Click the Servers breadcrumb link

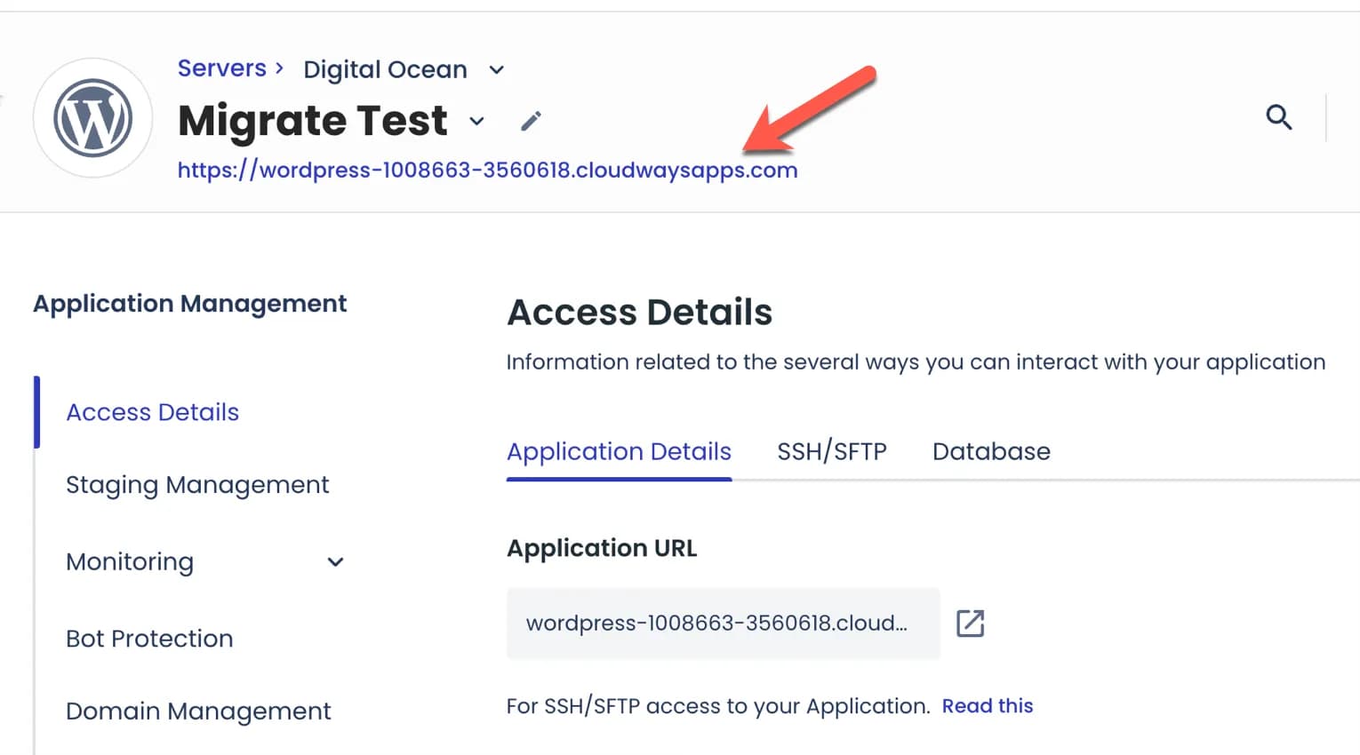point(221,68)
